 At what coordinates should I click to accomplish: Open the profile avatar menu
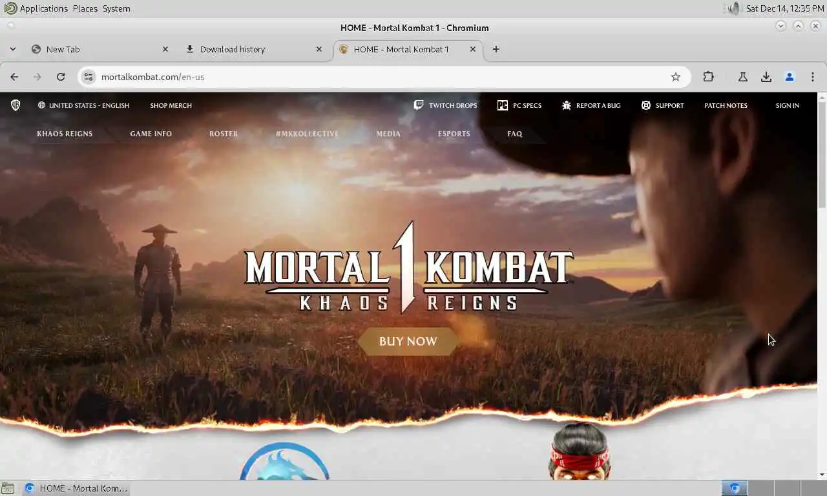tap(790, 77)
